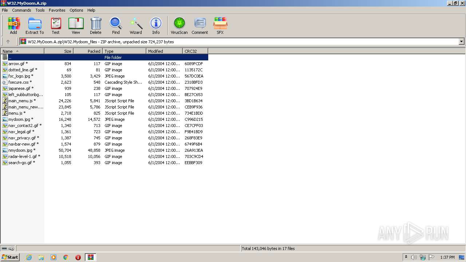466x262 pixels.
Task: Sort files by Type column header
Action: 124,51
